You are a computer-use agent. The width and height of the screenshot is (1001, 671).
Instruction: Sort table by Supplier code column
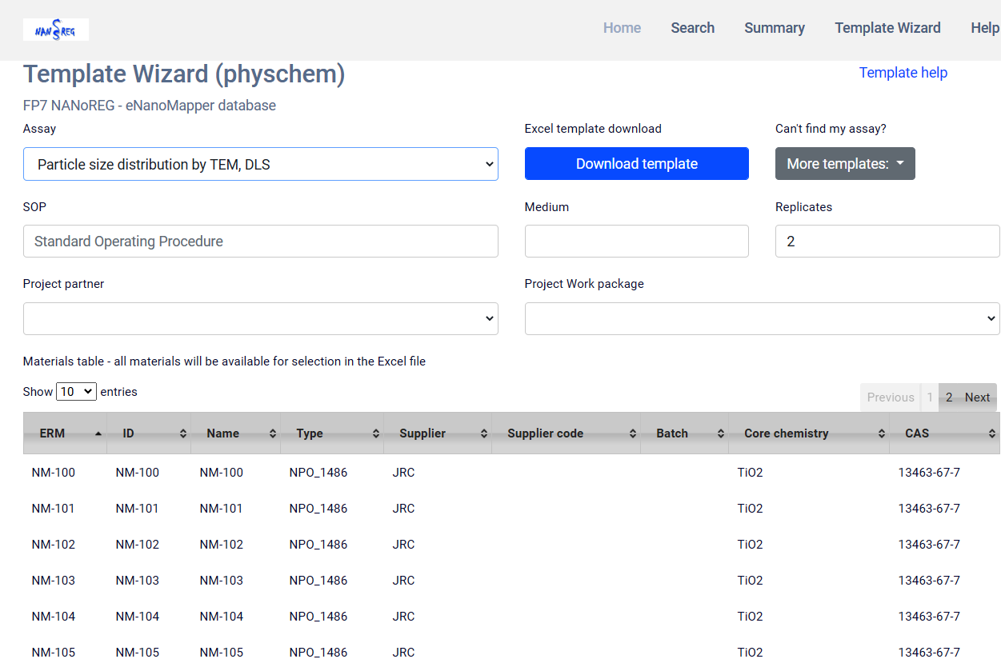click(x=567, y=433)
